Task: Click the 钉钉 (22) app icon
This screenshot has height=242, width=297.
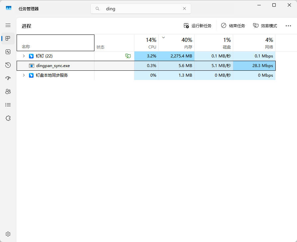Action: tap(31, 56)
